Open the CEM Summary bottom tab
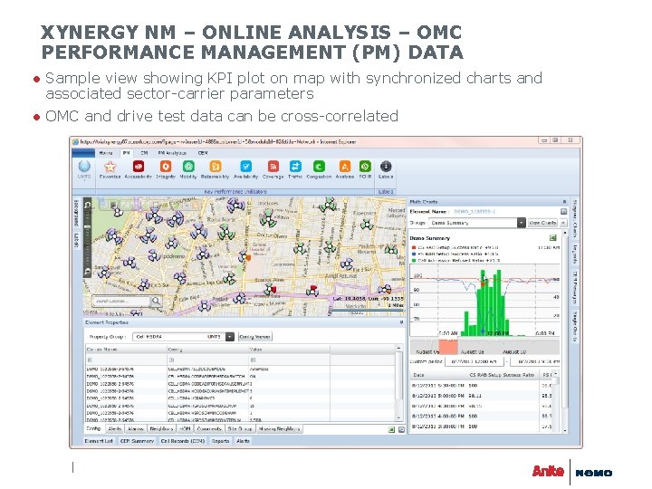The width and height of the screenshot is (652, 489). [x=137, y=441]
